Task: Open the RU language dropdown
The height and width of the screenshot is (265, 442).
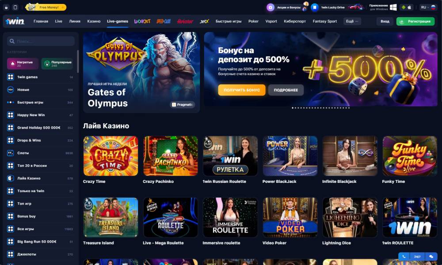Action: [x=428, y=8]
